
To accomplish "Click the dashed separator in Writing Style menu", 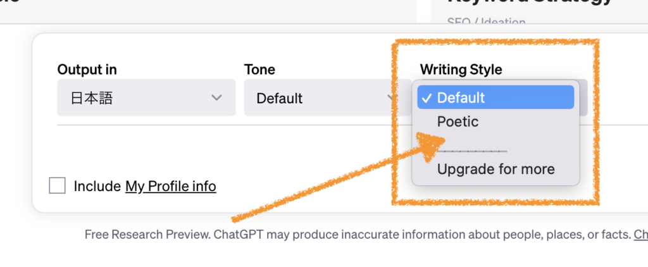I will tap(472, 151).
